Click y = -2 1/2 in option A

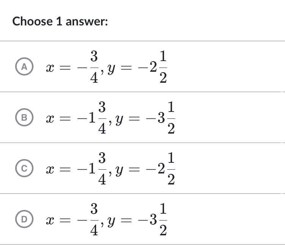tap(137, 67)
